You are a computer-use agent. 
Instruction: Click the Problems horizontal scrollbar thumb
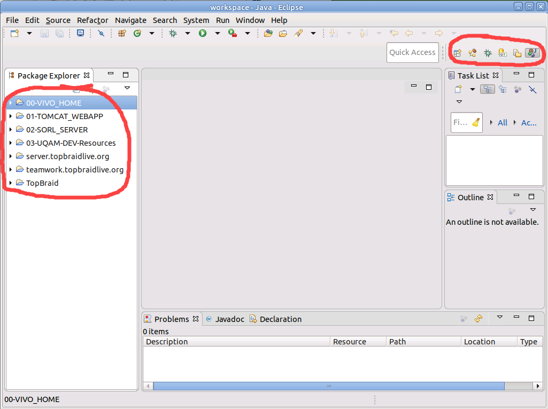pos(329,386)
